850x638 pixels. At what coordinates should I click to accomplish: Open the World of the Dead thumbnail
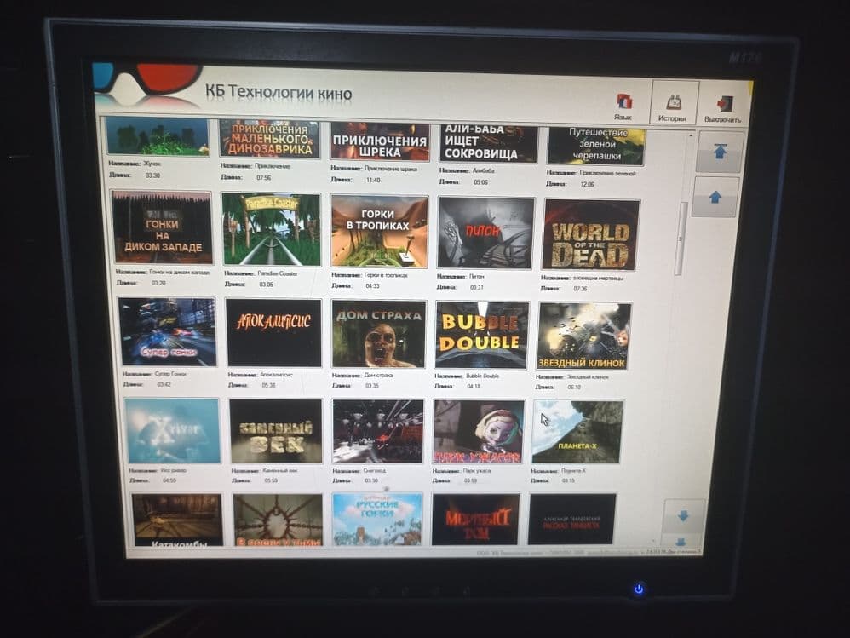click(591, 235)
